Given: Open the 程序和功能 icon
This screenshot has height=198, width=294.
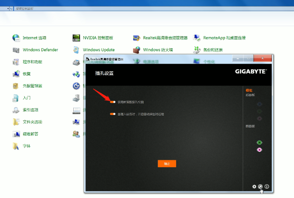Looking at the screenshot, I should (x=16, y=62).
